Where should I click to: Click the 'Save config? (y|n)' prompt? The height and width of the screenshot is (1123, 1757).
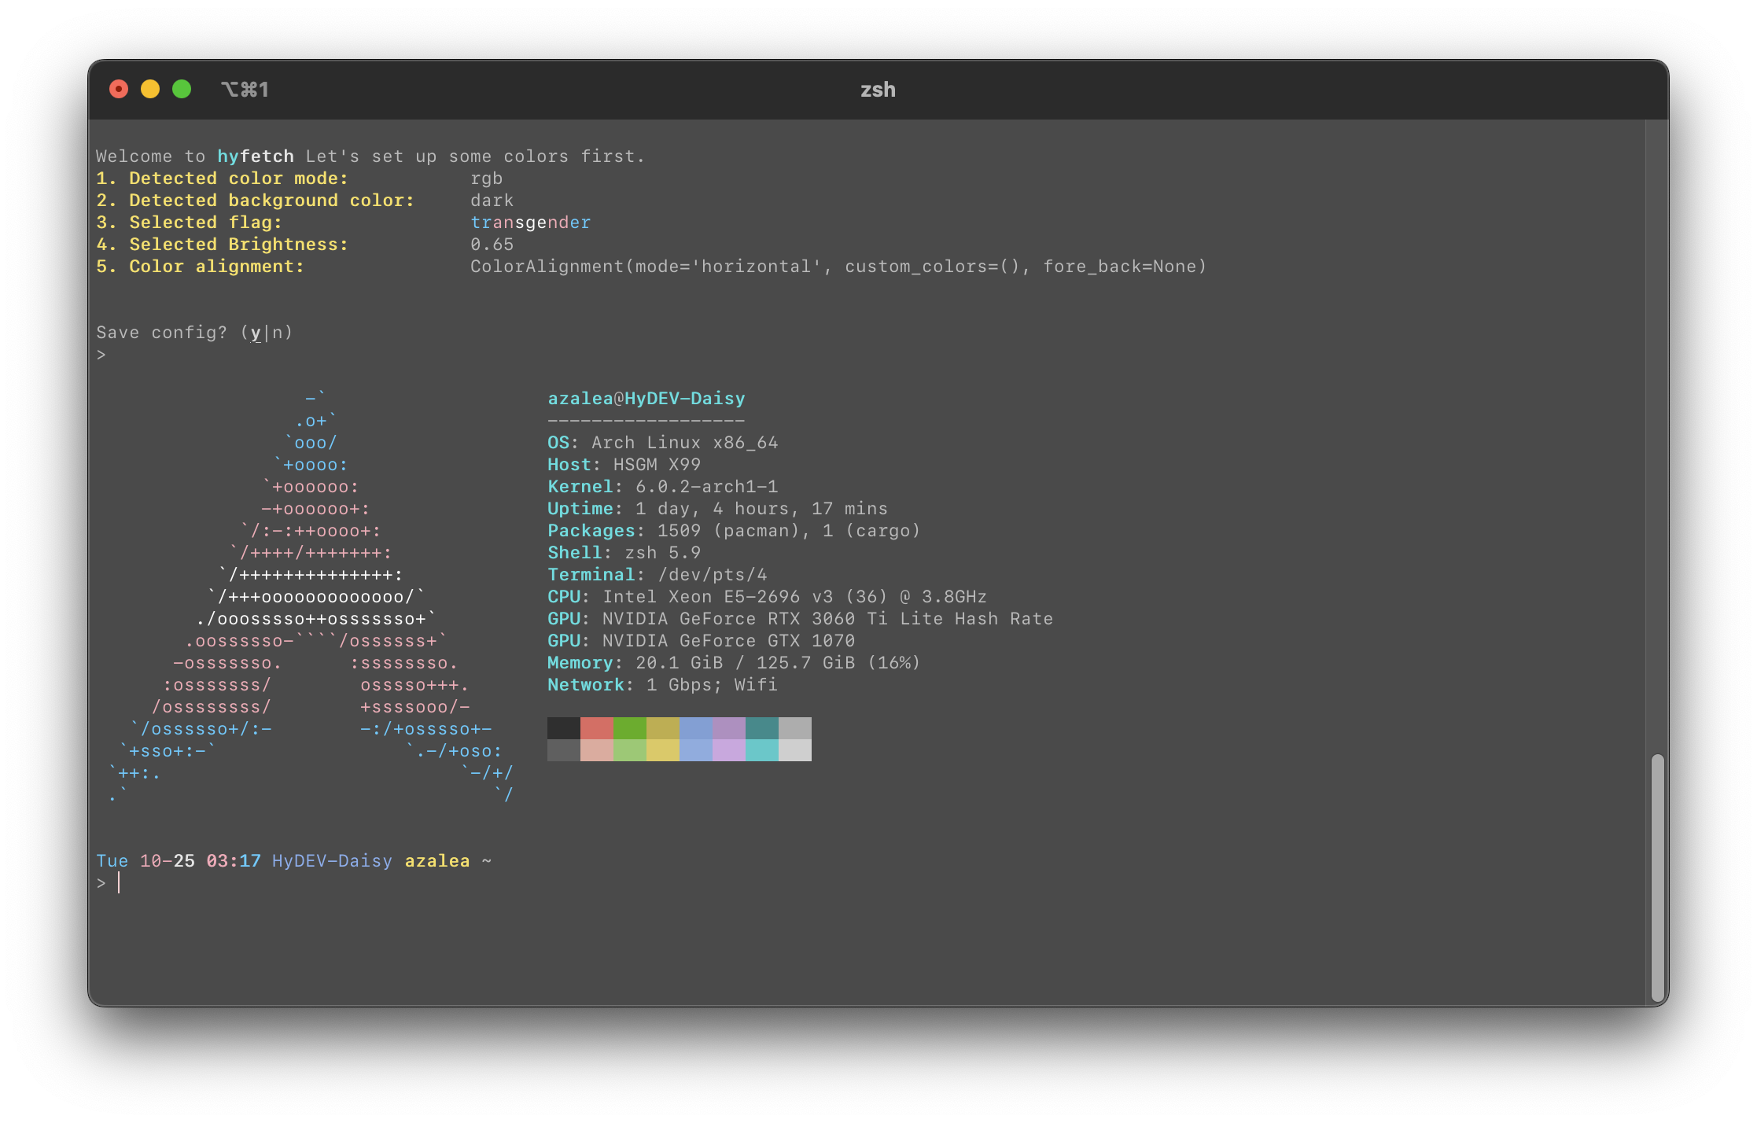(x=194, y=333)
